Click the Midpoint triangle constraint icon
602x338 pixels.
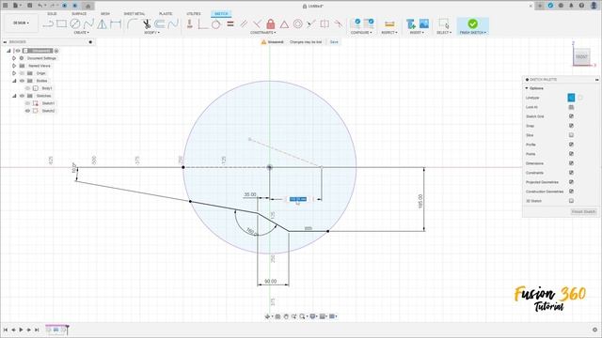pos(284,24)
